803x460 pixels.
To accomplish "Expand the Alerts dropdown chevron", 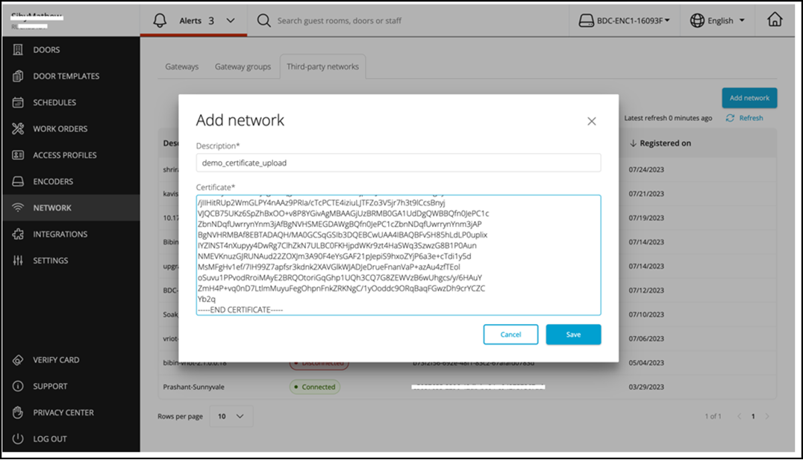I will coord(231,20).
